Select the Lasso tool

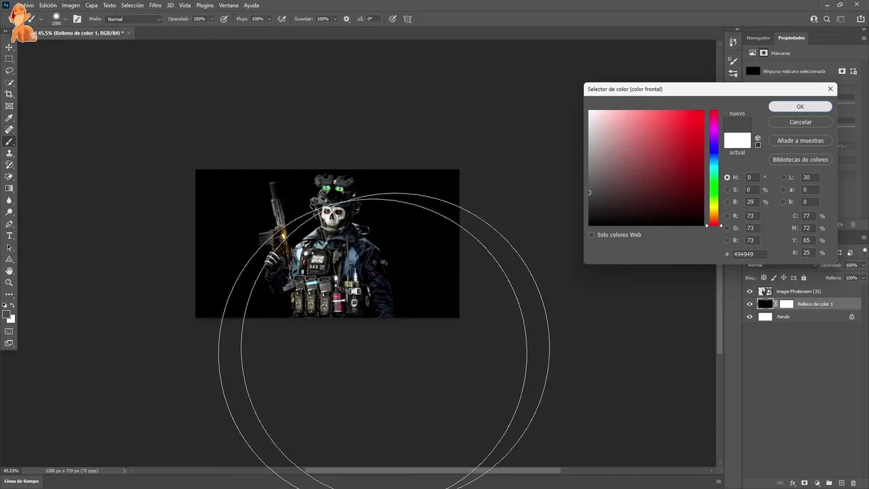pyautogui.click(x=10, y=71)
